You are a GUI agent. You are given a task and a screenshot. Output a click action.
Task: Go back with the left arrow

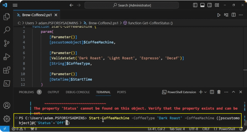tap(71, 5)
